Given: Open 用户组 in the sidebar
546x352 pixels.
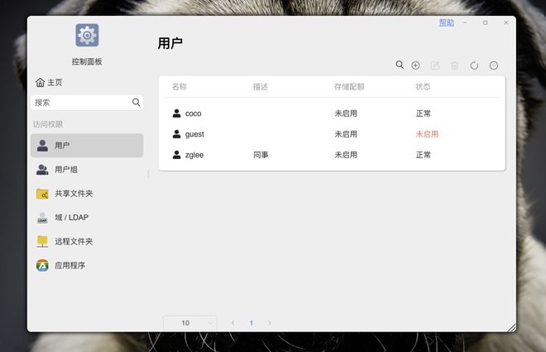Looking at the screenshot, I should (87, 170).
